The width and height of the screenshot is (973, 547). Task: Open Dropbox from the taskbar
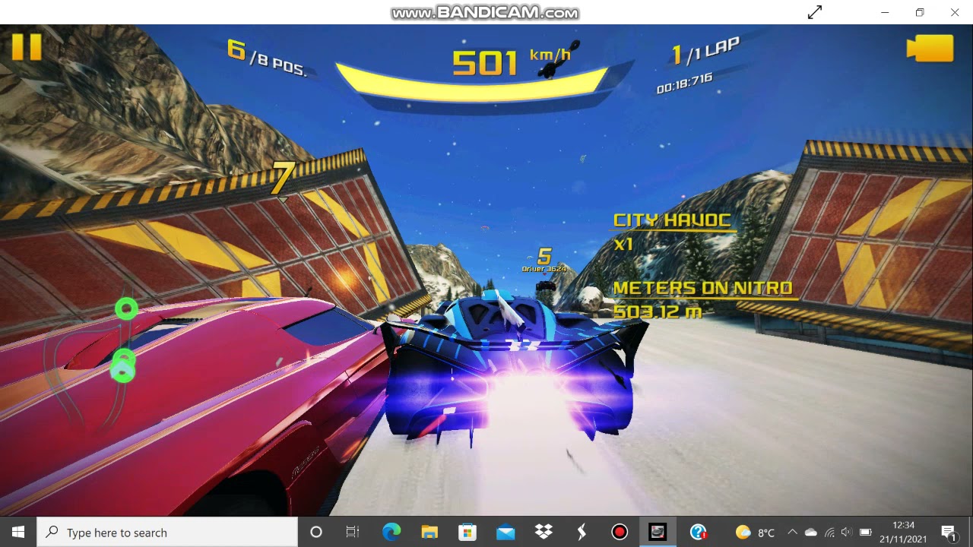[544, 533]
